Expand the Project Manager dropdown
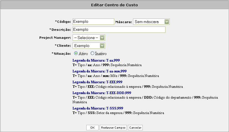Image resolution: width=229 pixels, height=132 pixels. pyautogui.click(x=89, y=38)
